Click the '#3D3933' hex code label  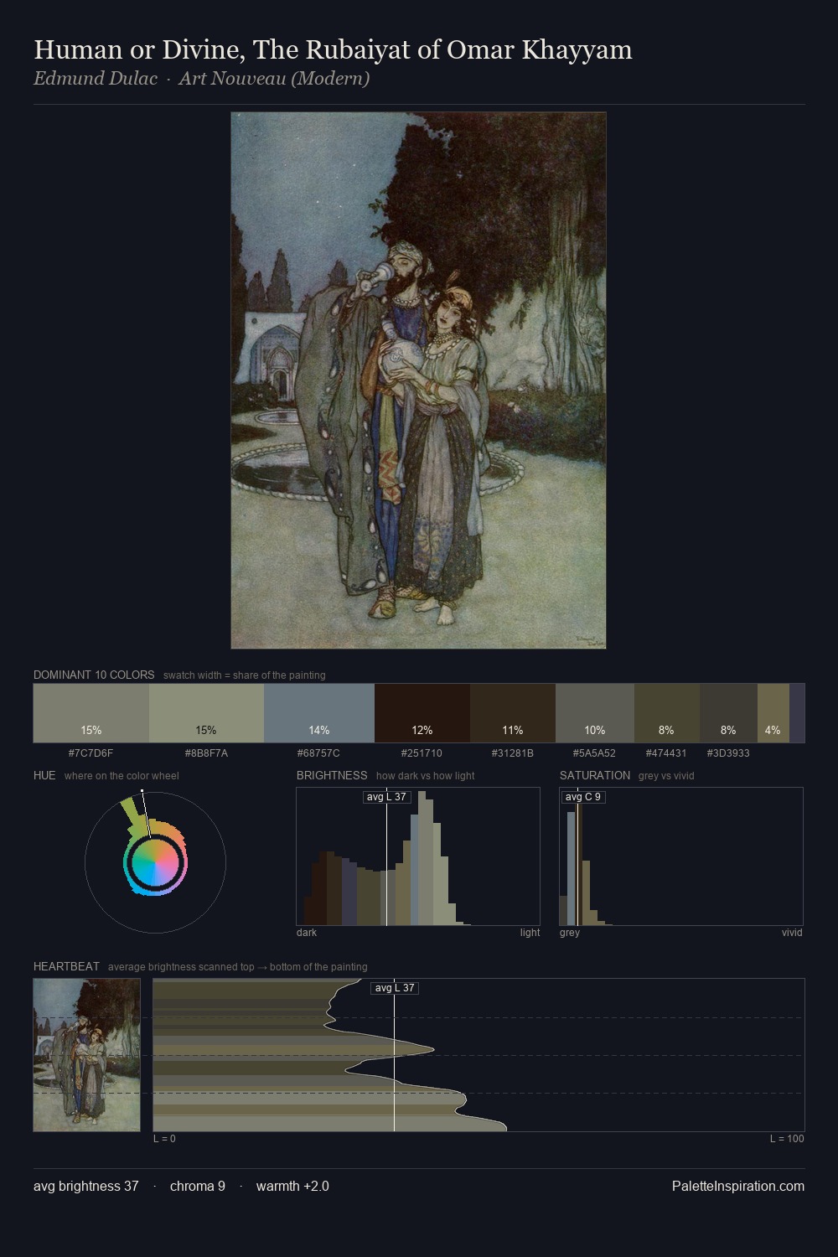tap(728, 753)
